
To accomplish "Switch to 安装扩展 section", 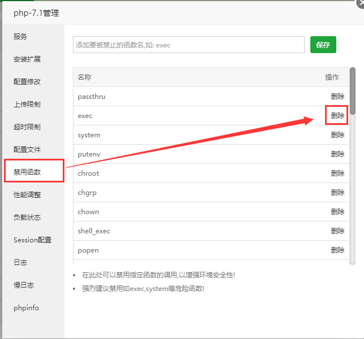I will [x=27, y=59].
